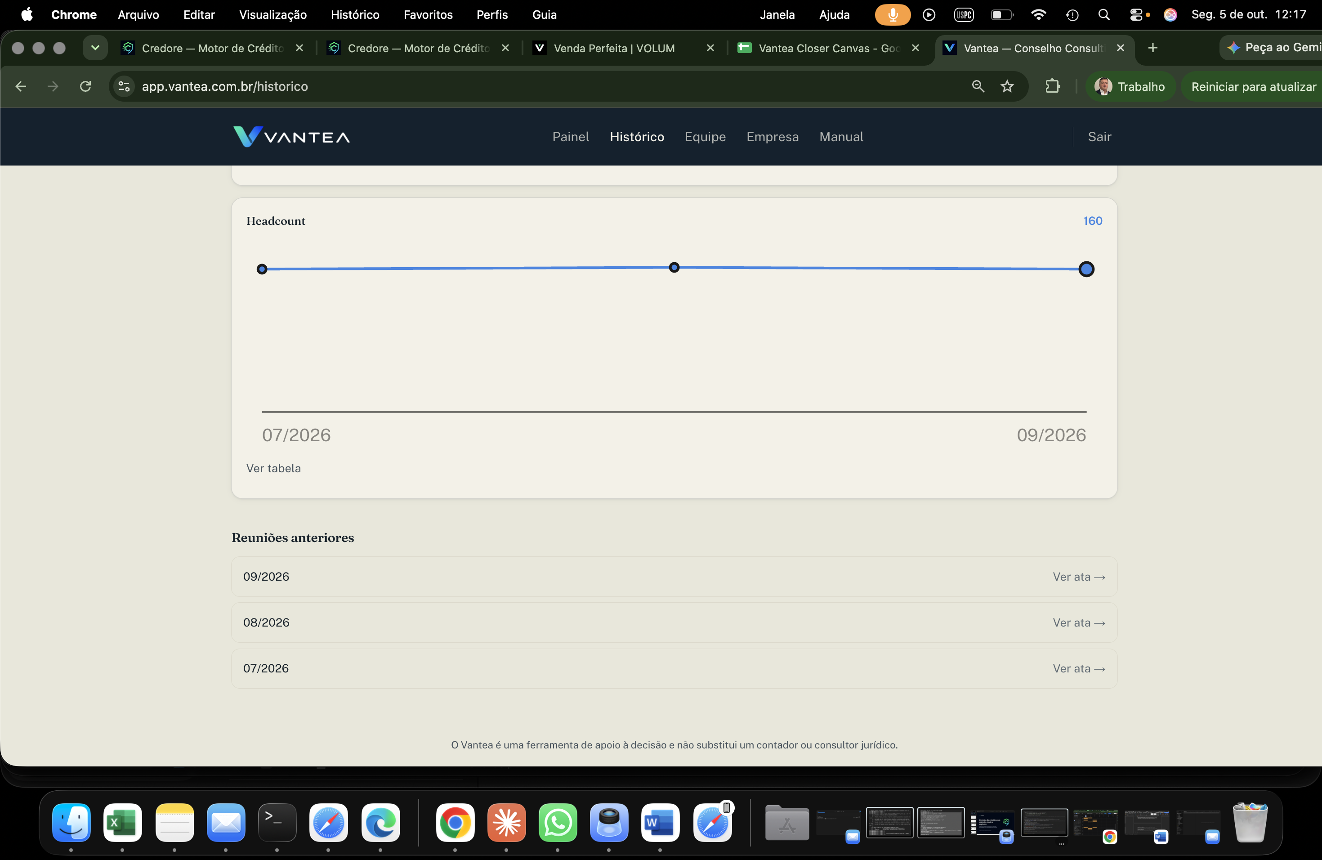Expand the tab search dropdown chevron

pos(95,48)
